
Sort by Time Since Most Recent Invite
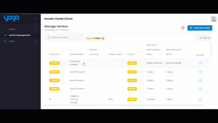click(154, 50)
